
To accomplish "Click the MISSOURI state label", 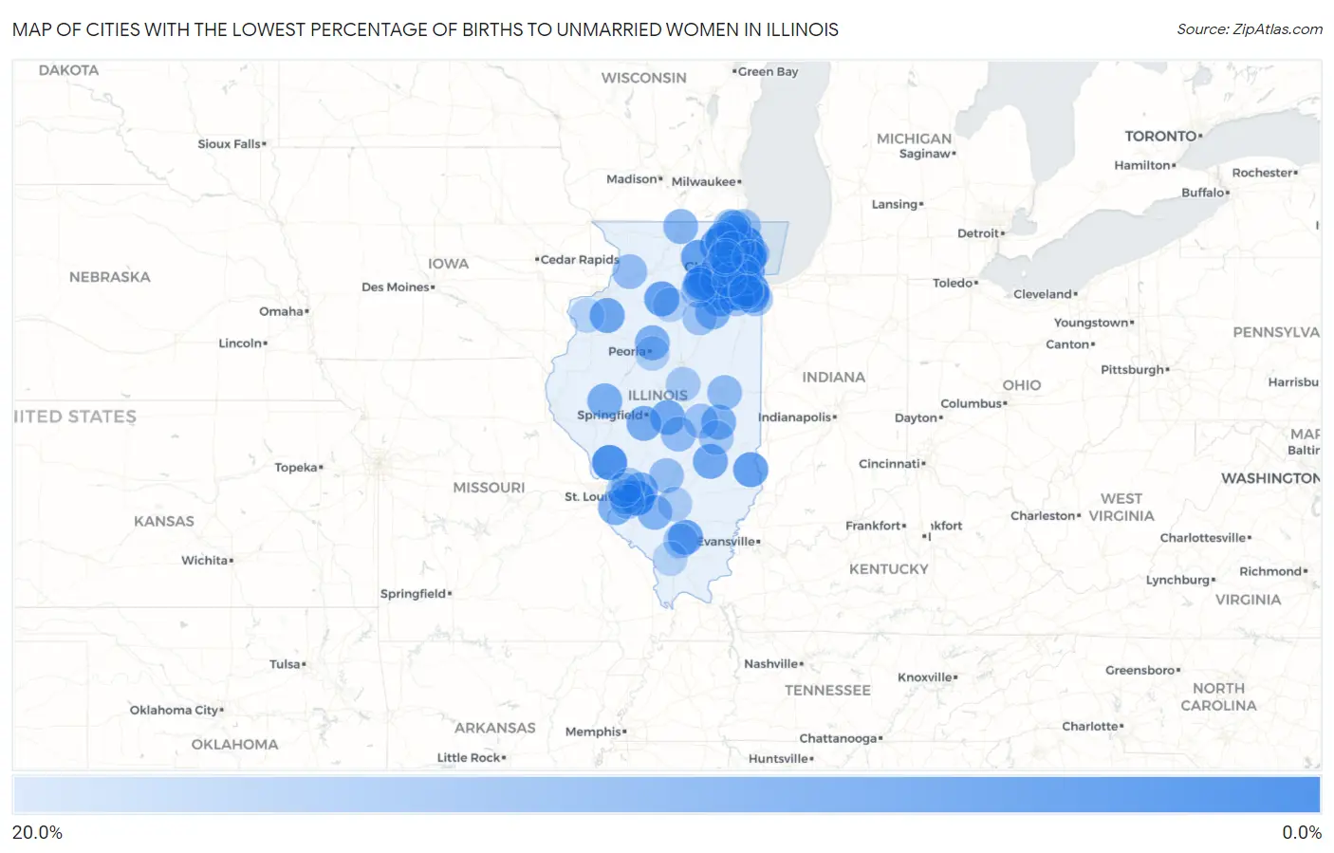I will [x=489, y=487].
